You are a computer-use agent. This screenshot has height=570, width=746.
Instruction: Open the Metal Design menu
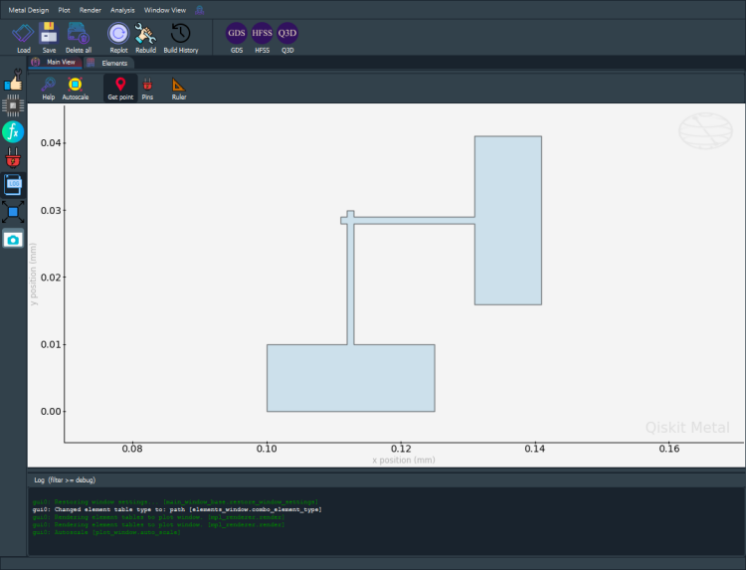(x=29, y=10)
